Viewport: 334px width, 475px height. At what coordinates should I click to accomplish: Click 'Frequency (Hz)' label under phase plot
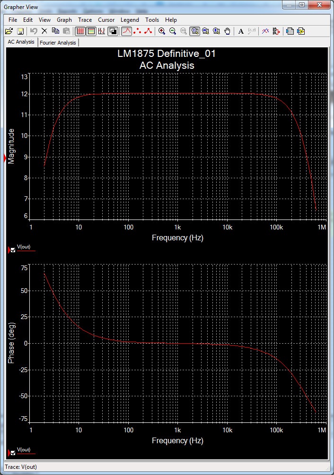point(177,440)
